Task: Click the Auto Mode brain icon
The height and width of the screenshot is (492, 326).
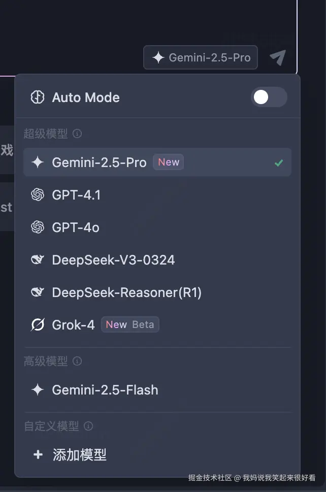Action: tap(38, 97)
